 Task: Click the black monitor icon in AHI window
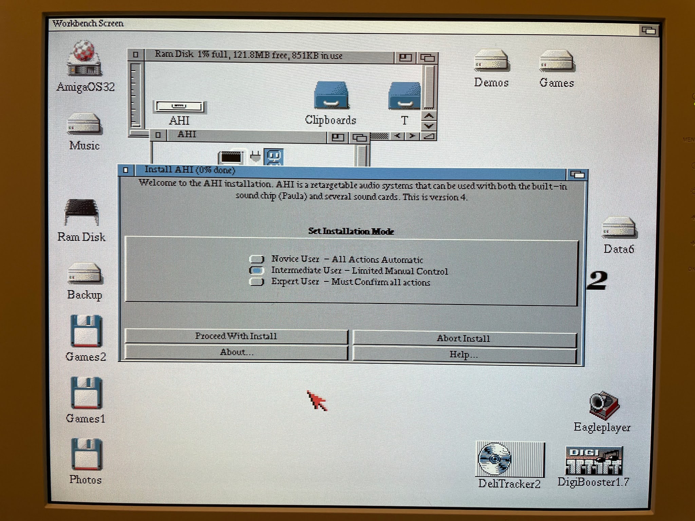click(x=231, y=157)
